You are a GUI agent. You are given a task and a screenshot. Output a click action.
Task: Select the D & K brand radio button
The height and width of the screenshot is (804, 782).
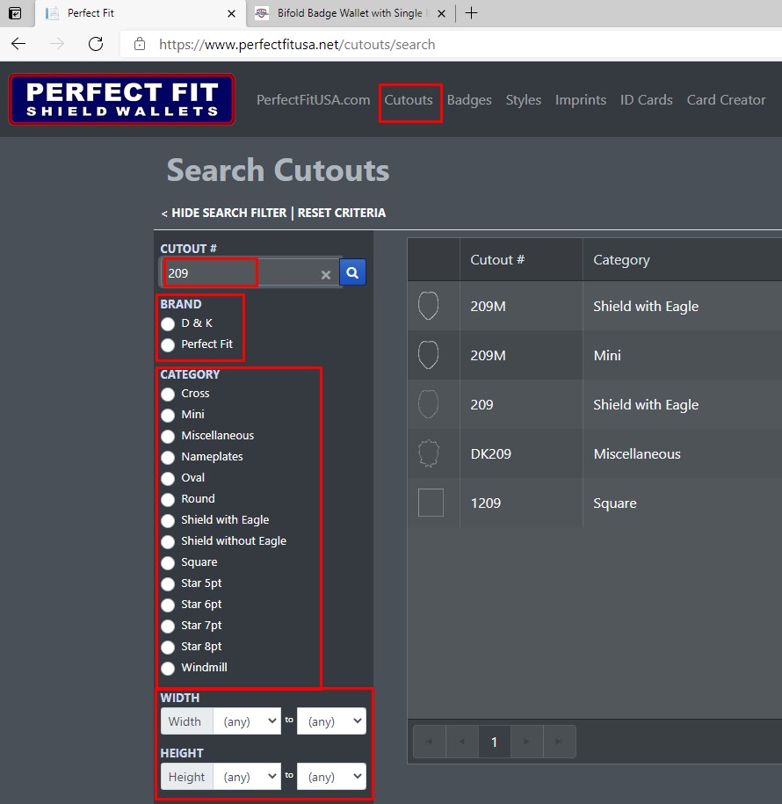pyautogui.click(x=168, y=324)
